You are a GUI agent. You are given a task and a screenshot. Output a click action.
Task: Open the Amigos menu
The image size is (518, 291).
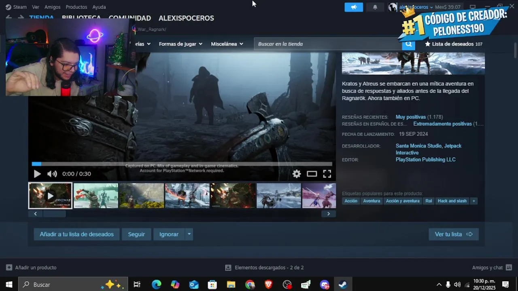(x=53, y=7)
